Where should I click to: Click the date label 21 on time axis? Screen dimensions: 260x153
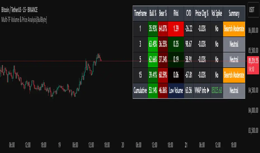point(186,145)
